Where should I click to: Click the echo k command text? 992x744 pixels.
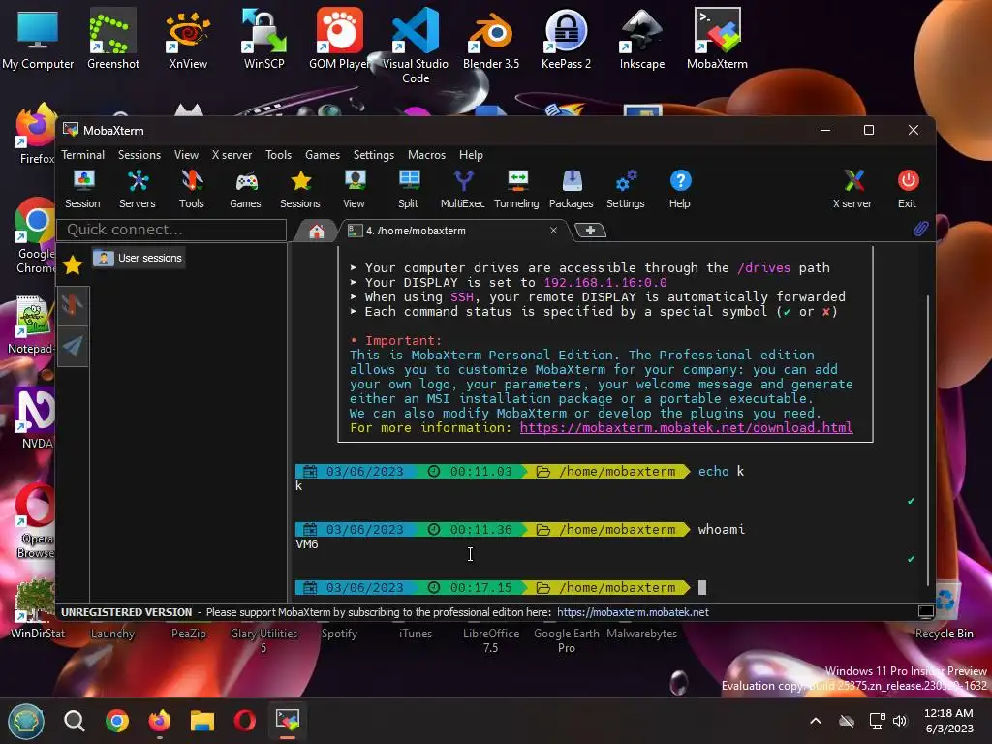pyautogui.click(x=721, y=472)
